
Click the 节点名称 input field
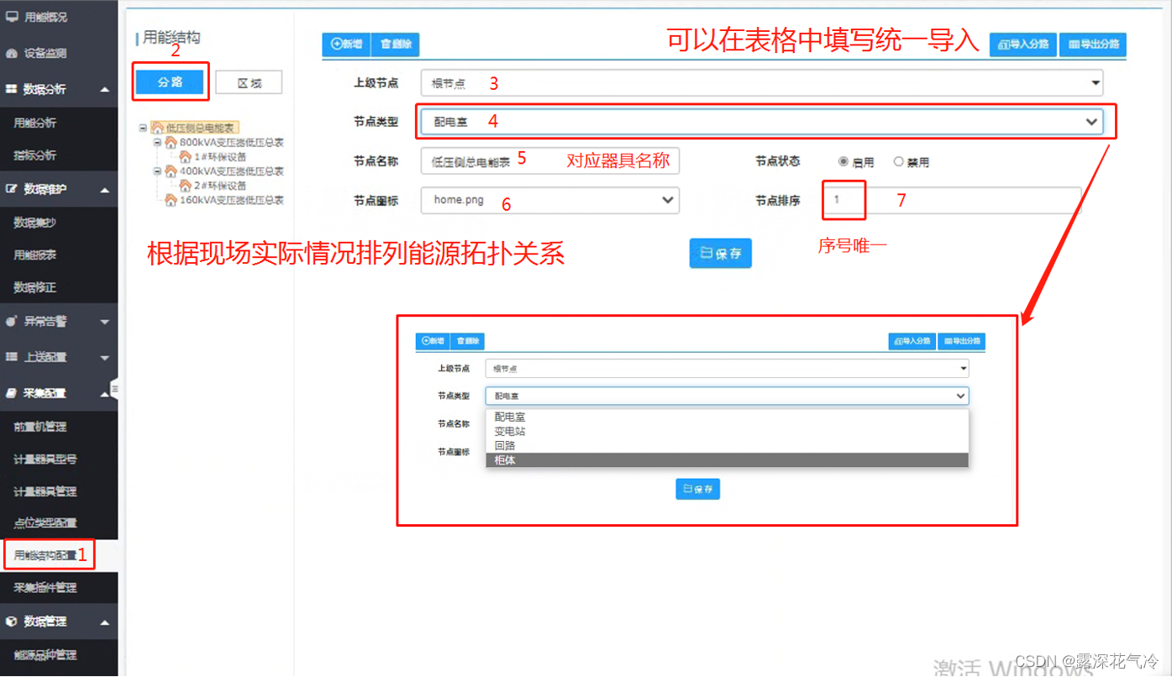549,161
